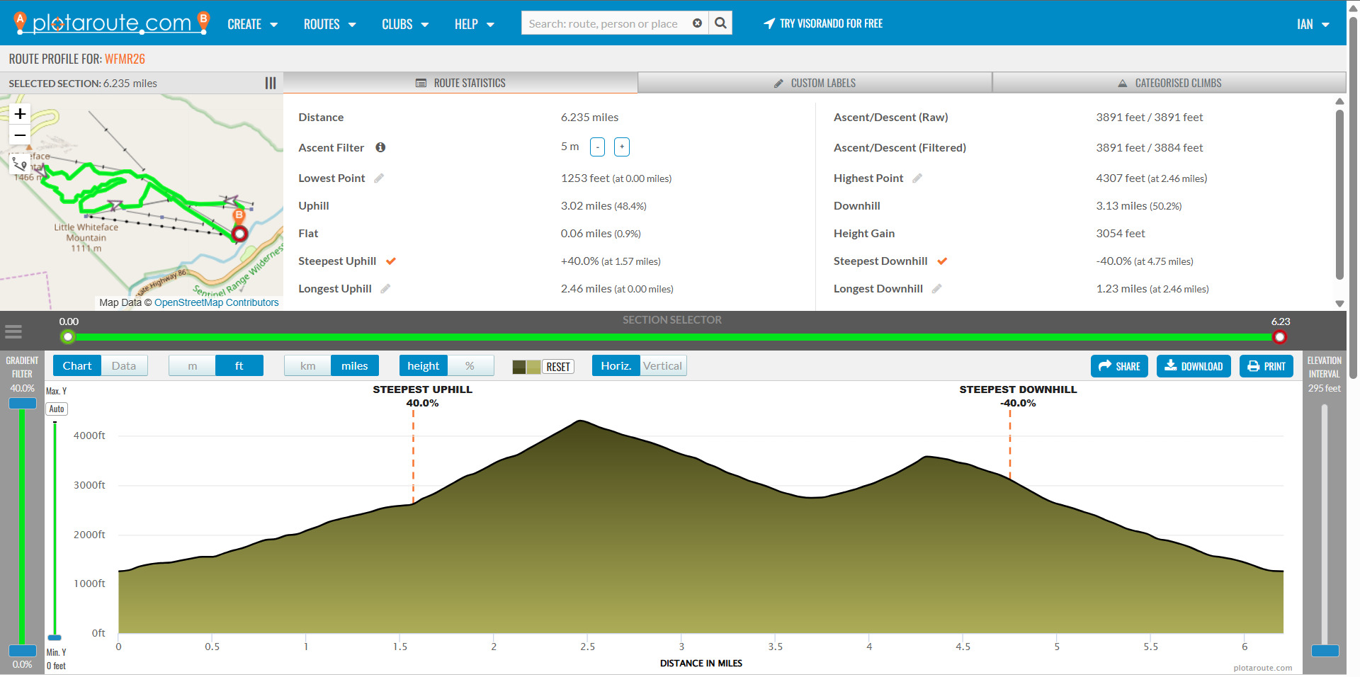1360x677 pixels.
Task: Click the search magnifier icon
Action: point(720,23)
